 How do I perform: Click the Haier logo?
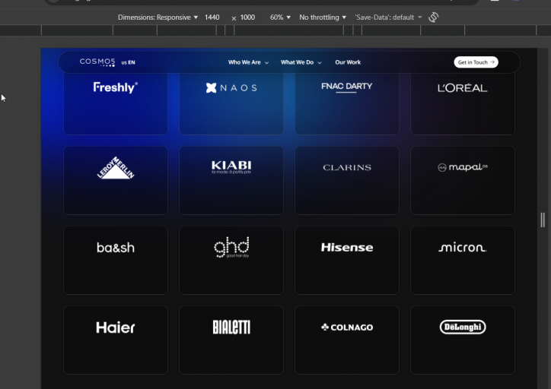116,327
